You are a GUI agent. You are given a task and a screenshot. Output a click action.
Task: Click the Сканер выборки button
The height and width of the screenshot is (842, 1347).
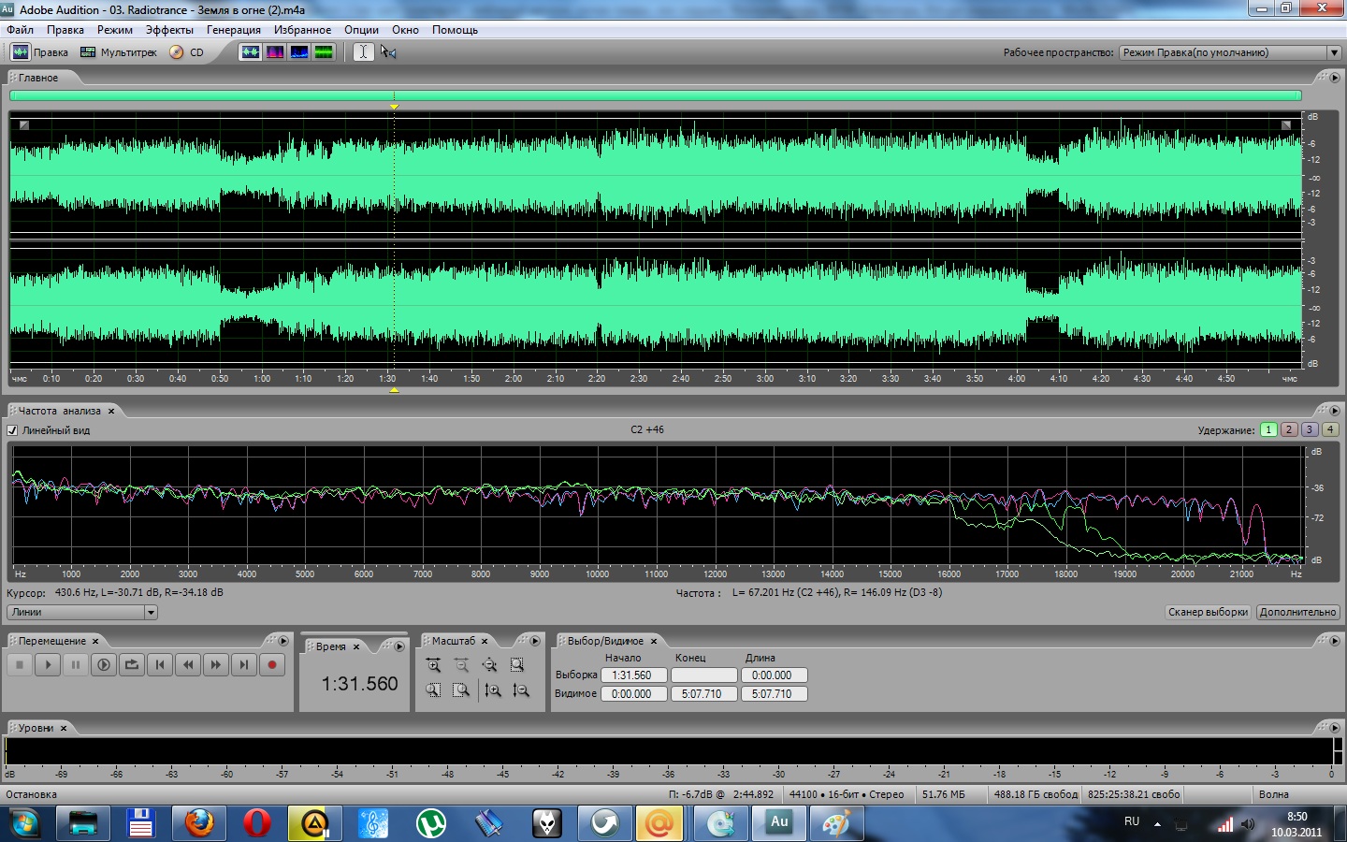click(1208, 612)
